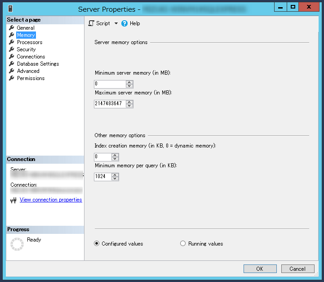The width and height of the screenshot is (324, 282).
Task: Decrease Maximum server memory with down arrow
Action: (x=129, y=106)
